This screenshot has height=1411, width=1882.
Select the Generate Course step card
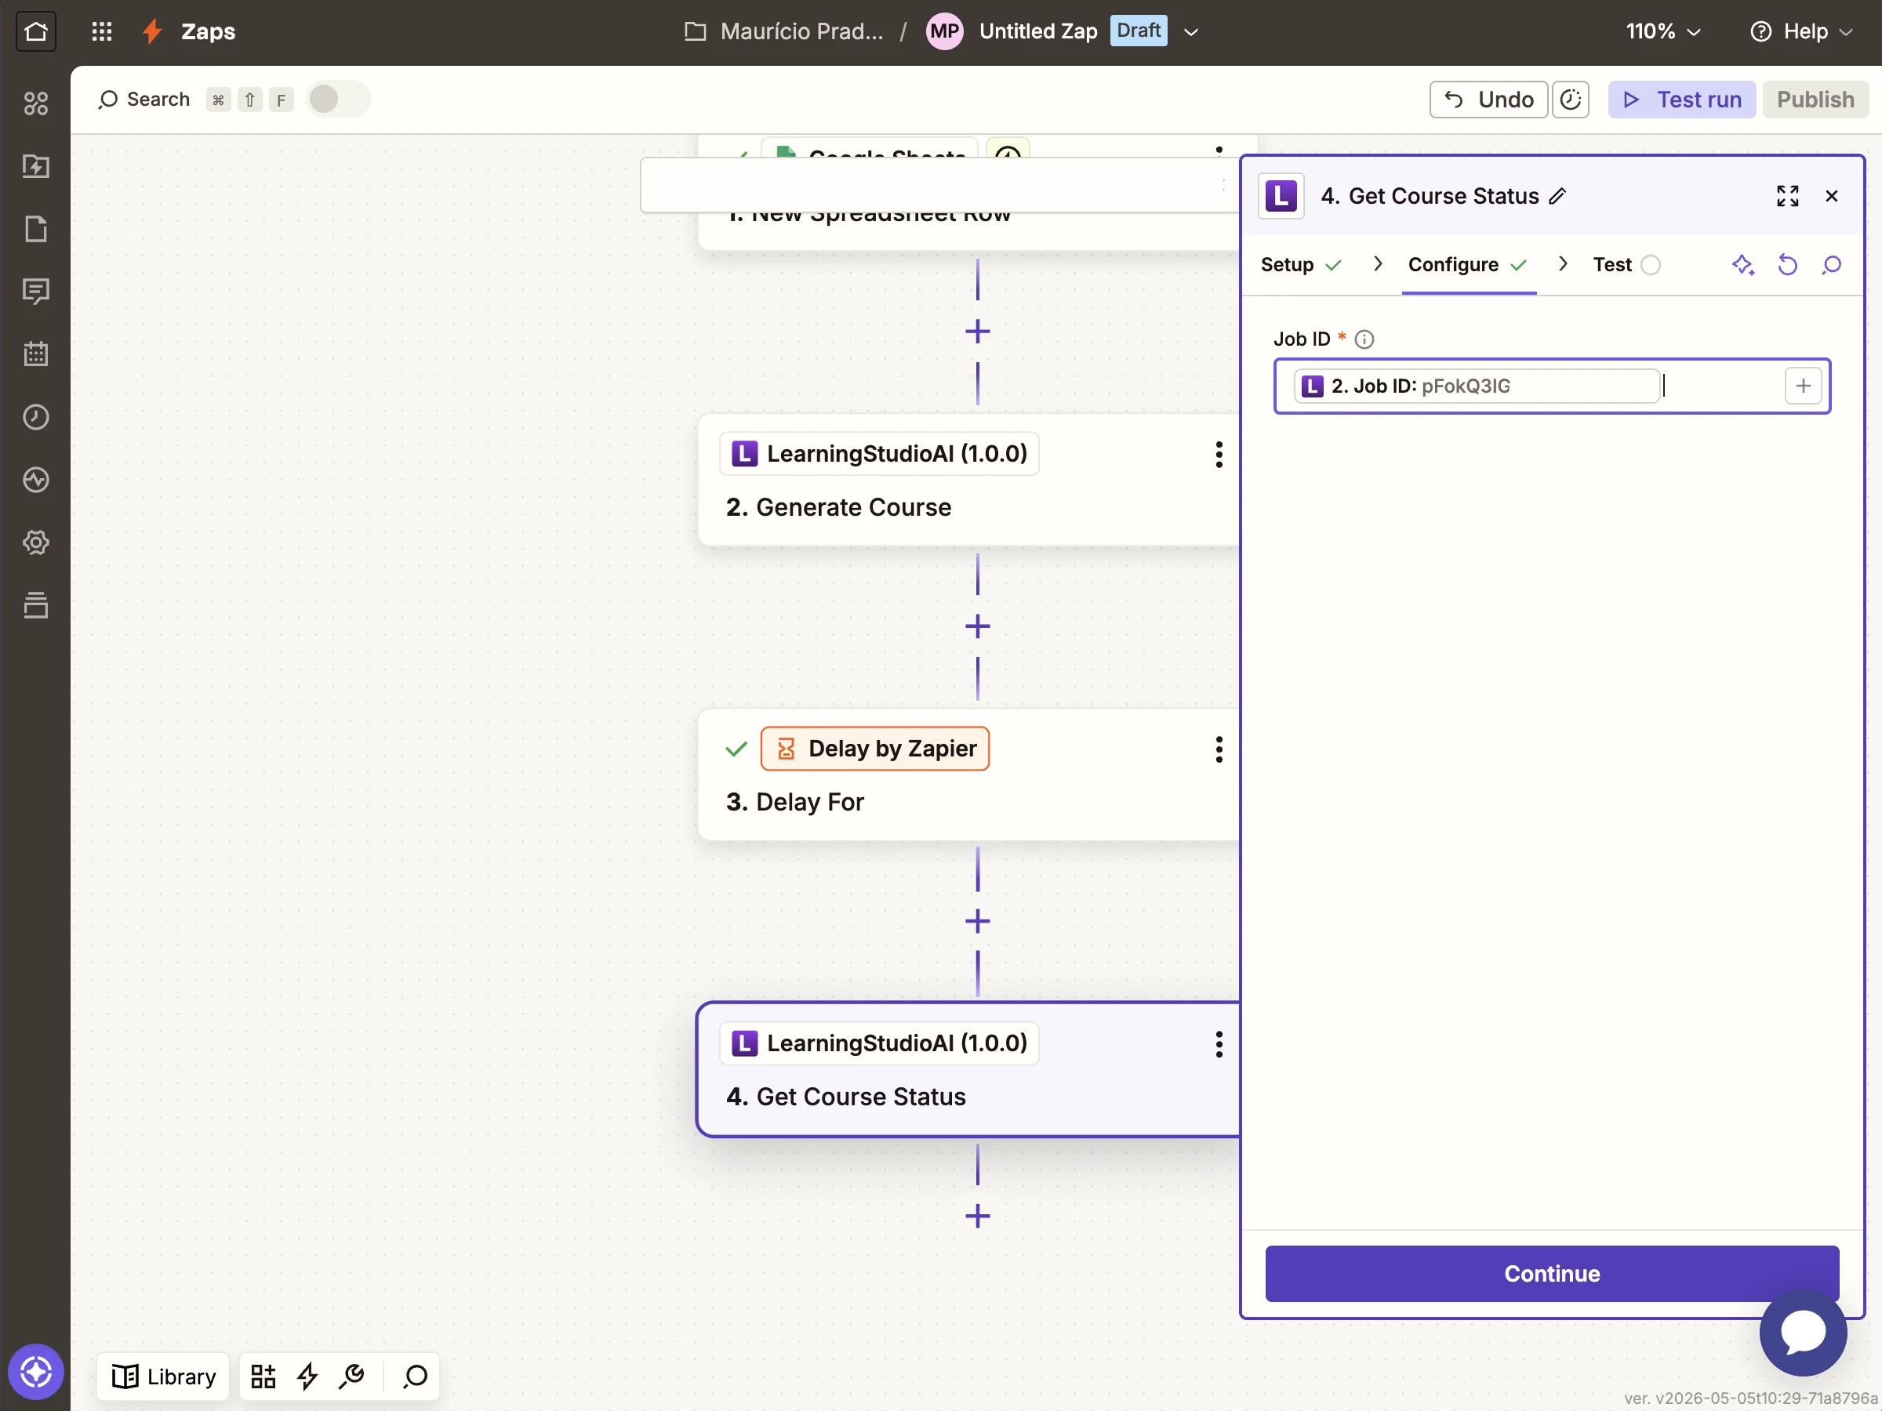coord(968,481)
